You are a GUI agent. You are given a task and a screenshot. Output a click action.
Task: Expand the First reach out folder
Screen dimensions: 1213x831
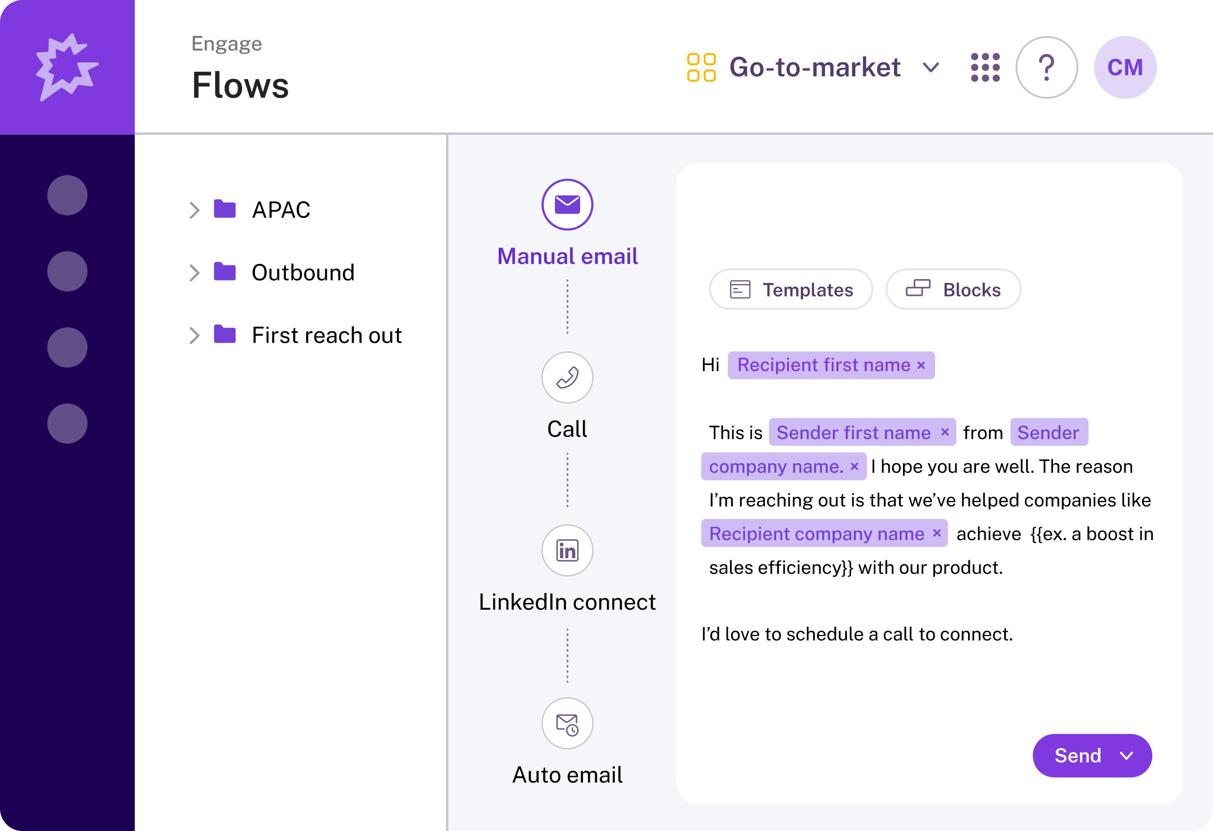194,335
